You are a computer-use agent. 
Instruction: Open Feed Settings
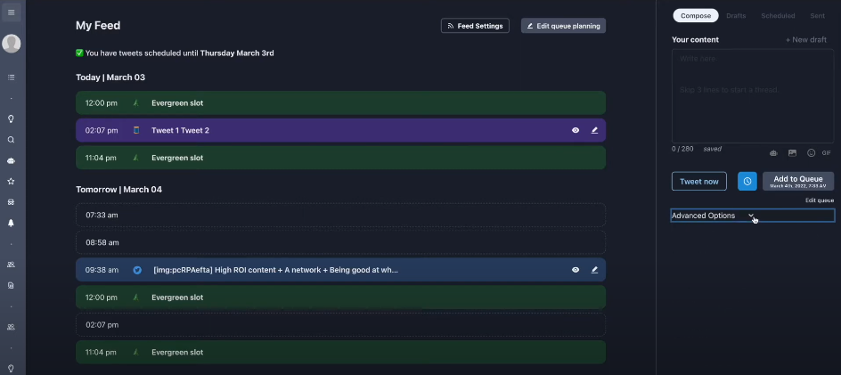coord(475,26)
